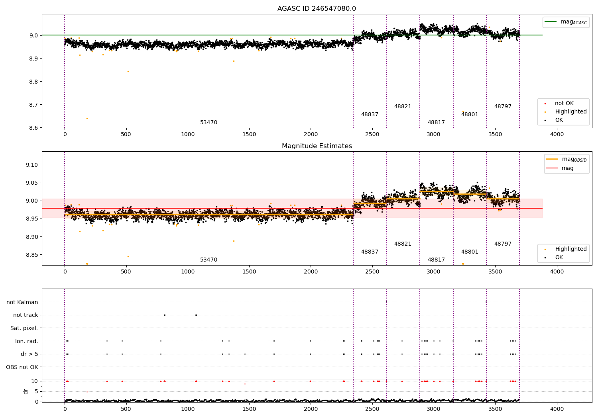
Task: Click the 8.8 y-tick in top panel
Action: 33,82
